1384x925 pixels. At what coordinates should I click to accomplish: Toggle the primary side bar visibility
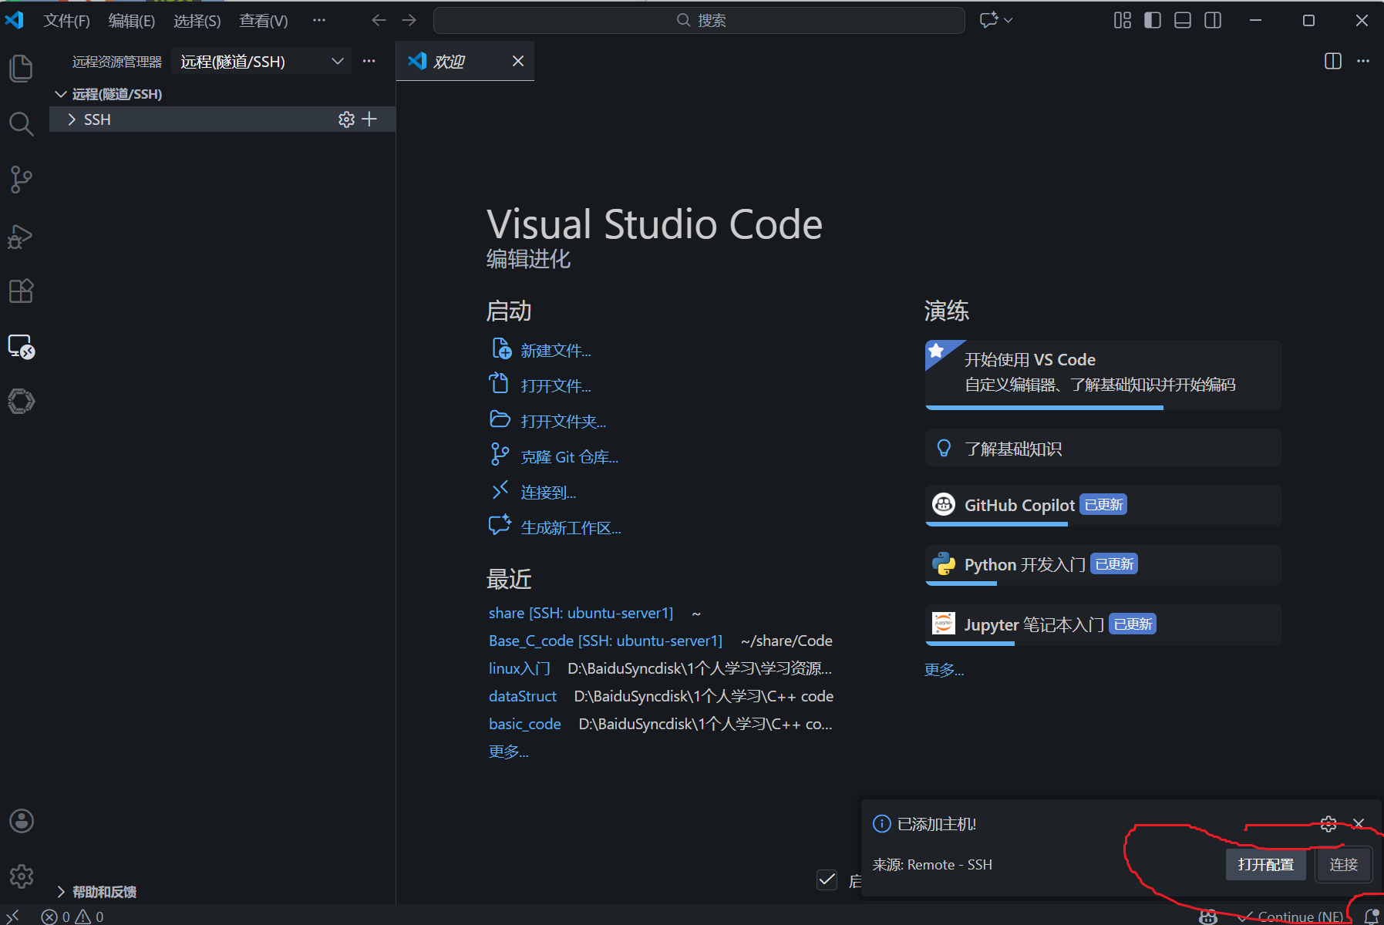(x=1153, y=20)
